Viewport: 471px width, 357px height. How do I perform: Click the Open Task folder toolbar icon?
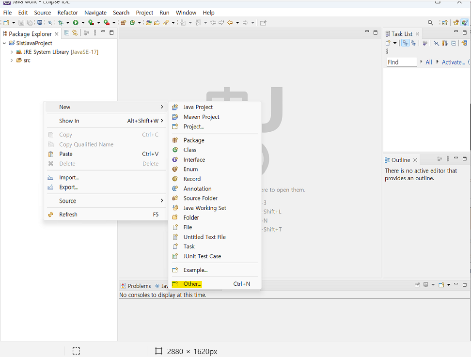tap(157, 22)
